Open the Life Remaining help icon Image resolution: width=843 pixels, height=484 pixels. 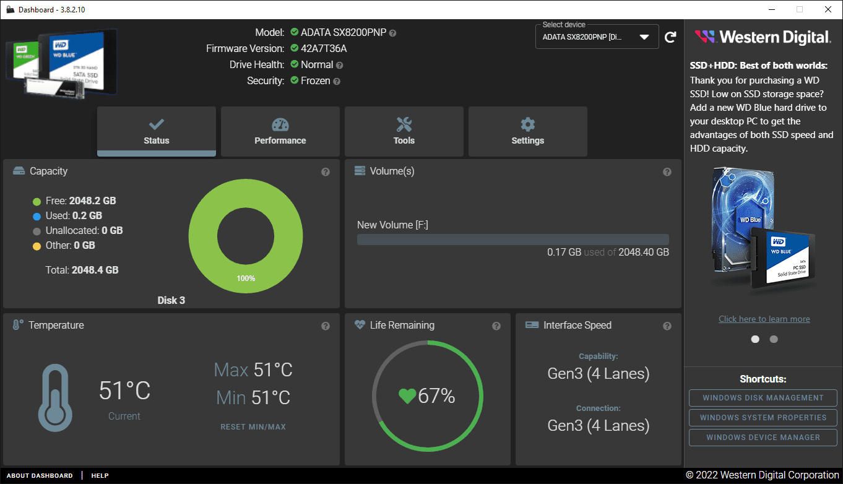coord(496,326)
